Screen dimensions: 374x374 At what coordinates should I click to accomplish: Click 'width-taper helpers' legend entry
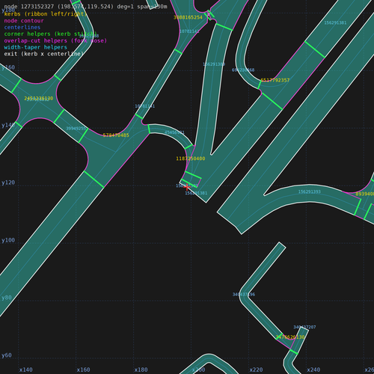[x=36, y=47]
